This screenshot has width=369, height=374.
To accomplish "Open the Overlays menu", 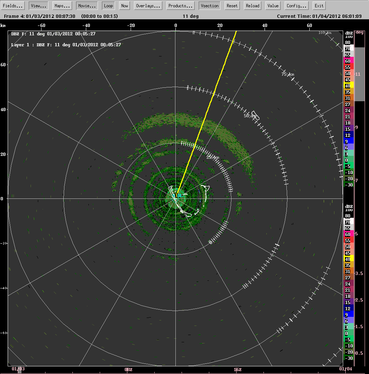I will 147,5.
